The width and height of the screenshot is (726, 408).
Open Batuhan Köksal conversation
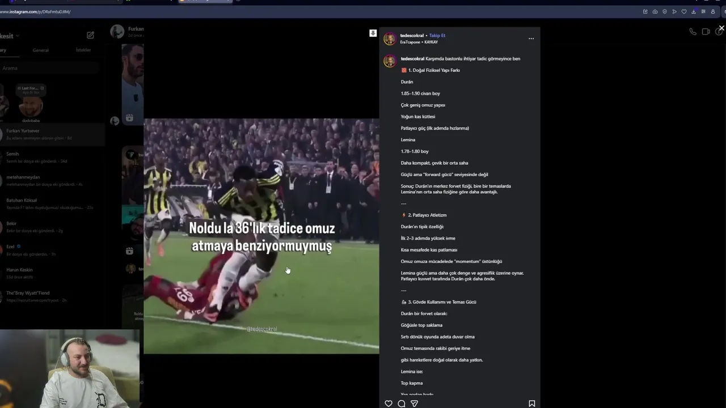pyautogui.click(x=52, y=204)
